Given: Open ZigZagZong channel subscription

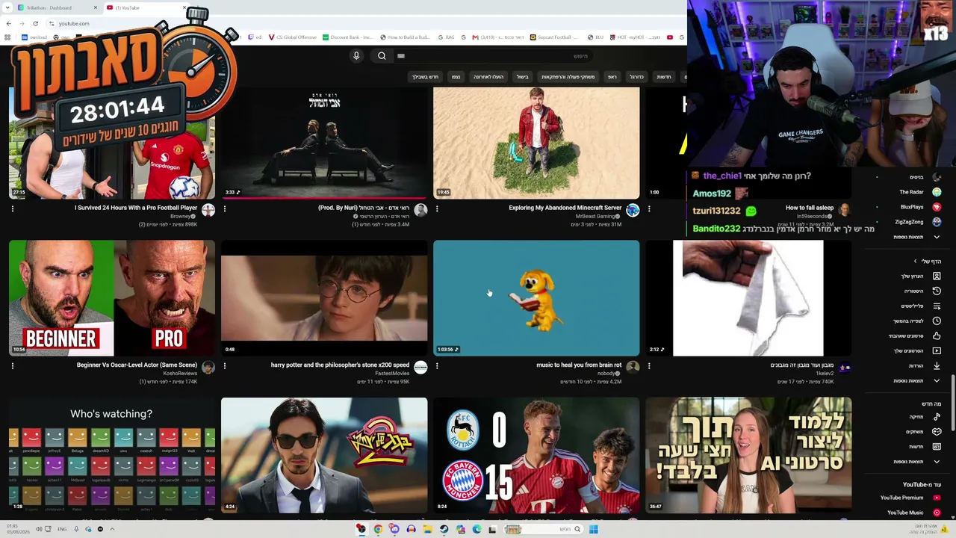Looking at the screenshot, I should (x=918, y=222).
